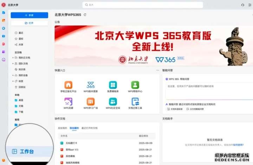Open 共享 (Shared) in the sidebar
Image resolution: width=253 pixels, height=165 pixels.
pyautogui.click(x=19, y=44)
